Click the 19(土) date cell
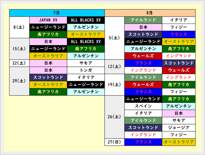Image resolution: width=205 pixels, height=155 pixels. tap(114, 84)
